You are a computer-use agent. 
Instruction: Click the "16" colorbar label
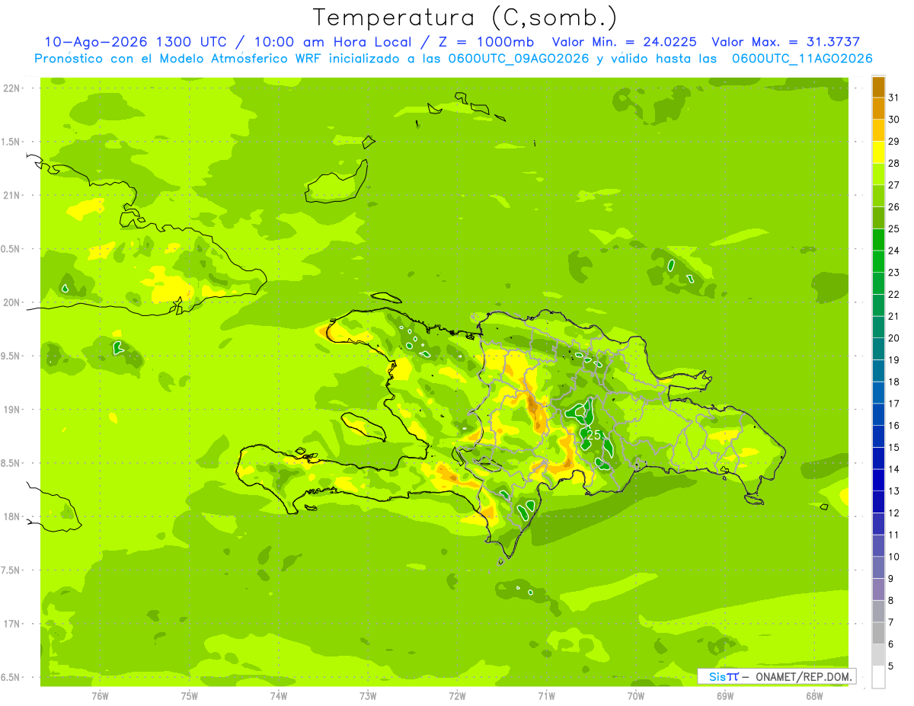click(894, 426)
